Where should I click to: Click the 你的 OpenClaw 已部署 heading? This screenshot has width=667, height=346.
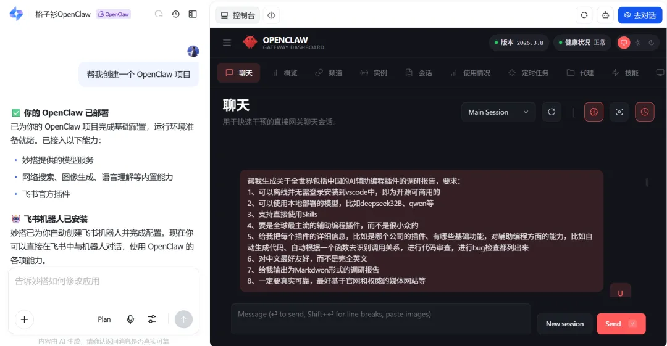[x=66, y=113]
